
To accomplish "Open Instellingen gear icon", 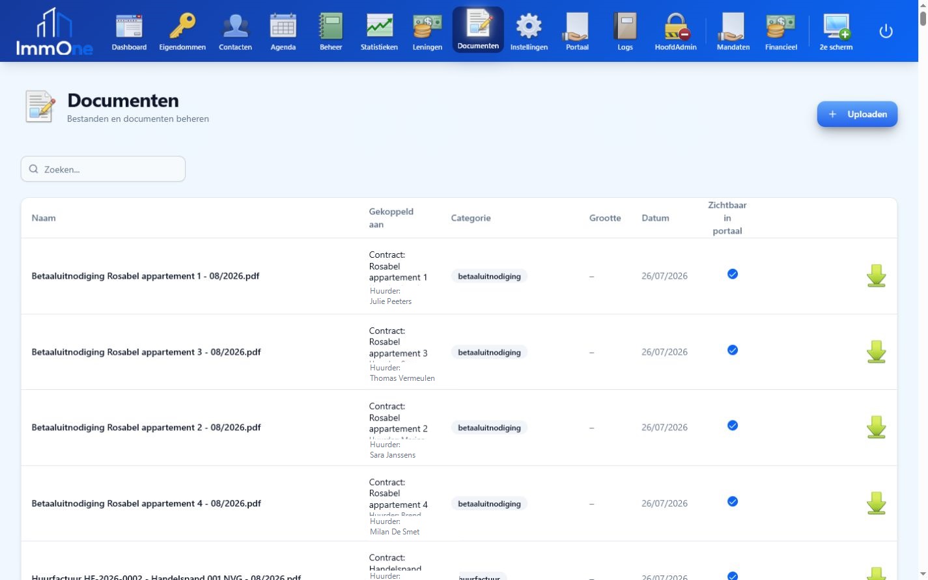I will pos(529,31).
